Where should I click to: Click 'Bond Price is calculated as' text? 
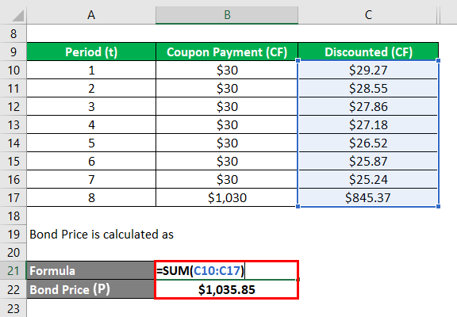[102, 235]
